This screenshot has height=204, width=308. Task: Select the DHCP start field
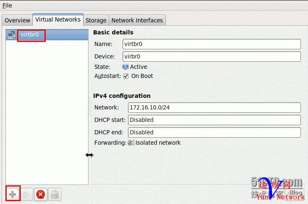tap(214, 120)
